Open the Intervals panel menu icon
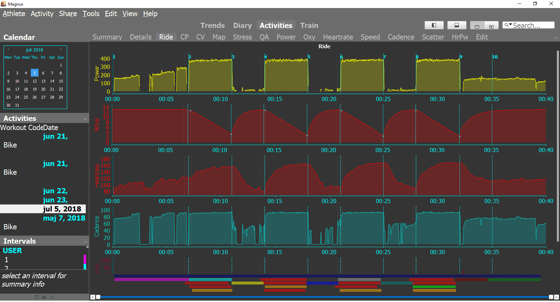560x302 pixels. [85, 241]
